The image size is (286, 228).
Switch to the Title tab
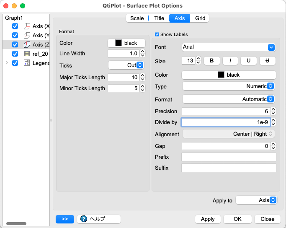point(159,18)
